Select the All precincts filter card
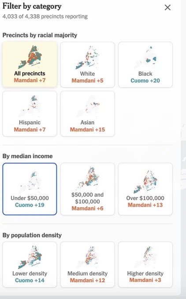This screenshot has height=299, width=186. pyautogui.click(x=30, y=65)
